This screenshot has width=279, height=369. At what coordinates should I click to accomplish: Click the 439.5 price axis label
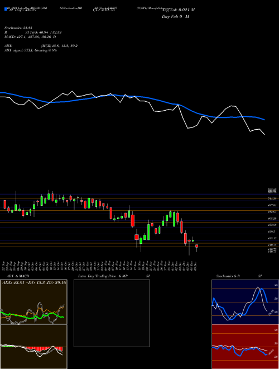pos(272,231)
